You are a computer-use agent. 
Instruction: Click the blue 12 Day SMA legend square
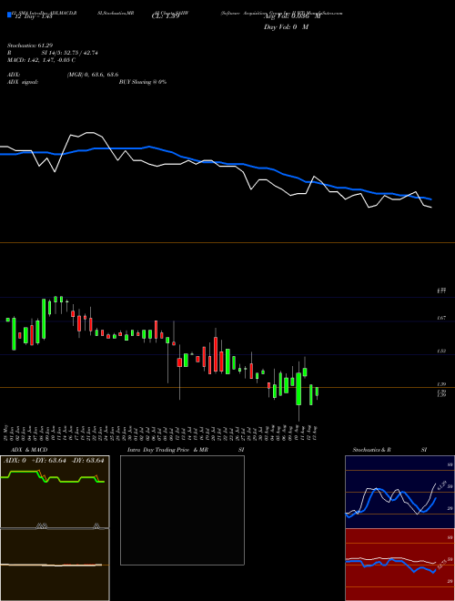coord(10,15)
